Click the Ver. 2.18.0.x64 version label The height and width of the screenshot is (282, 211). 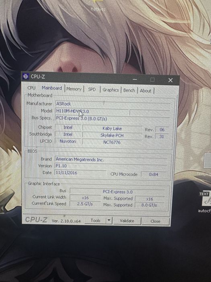(x=66, y=221)
